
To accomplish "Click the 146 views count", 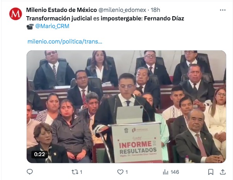I will click(175, 172).
